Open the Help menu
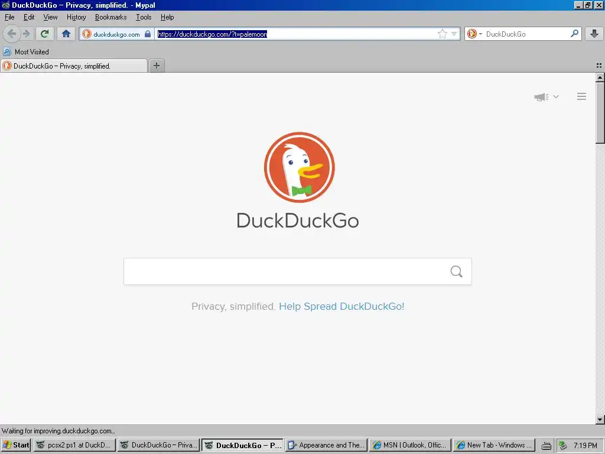This screenshot has height=454, width=605. pos(167,17)
